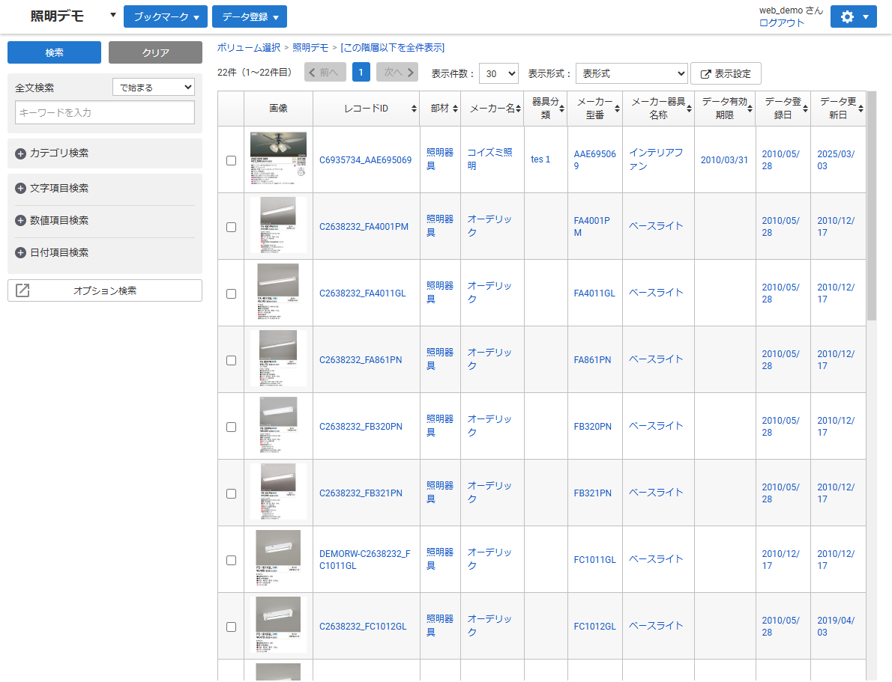Open record C6935734_AAE695069
This screenshot has width=892, height=682.
(x=365, y=160)
